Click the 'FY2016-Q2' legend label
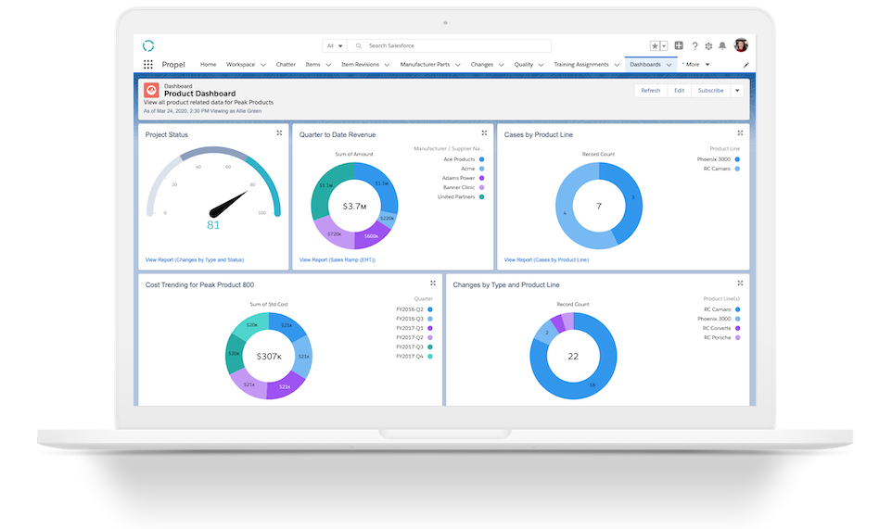This screenshot has height=529, width=892. (x=410, y=309)
